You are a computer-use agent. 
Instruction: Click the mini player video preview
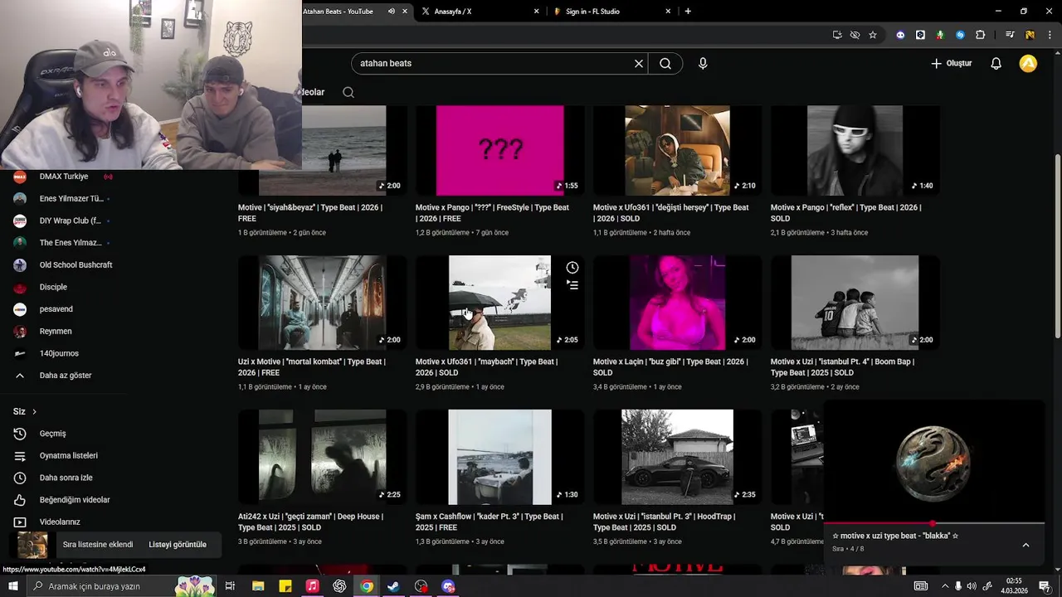pos(934,461)
